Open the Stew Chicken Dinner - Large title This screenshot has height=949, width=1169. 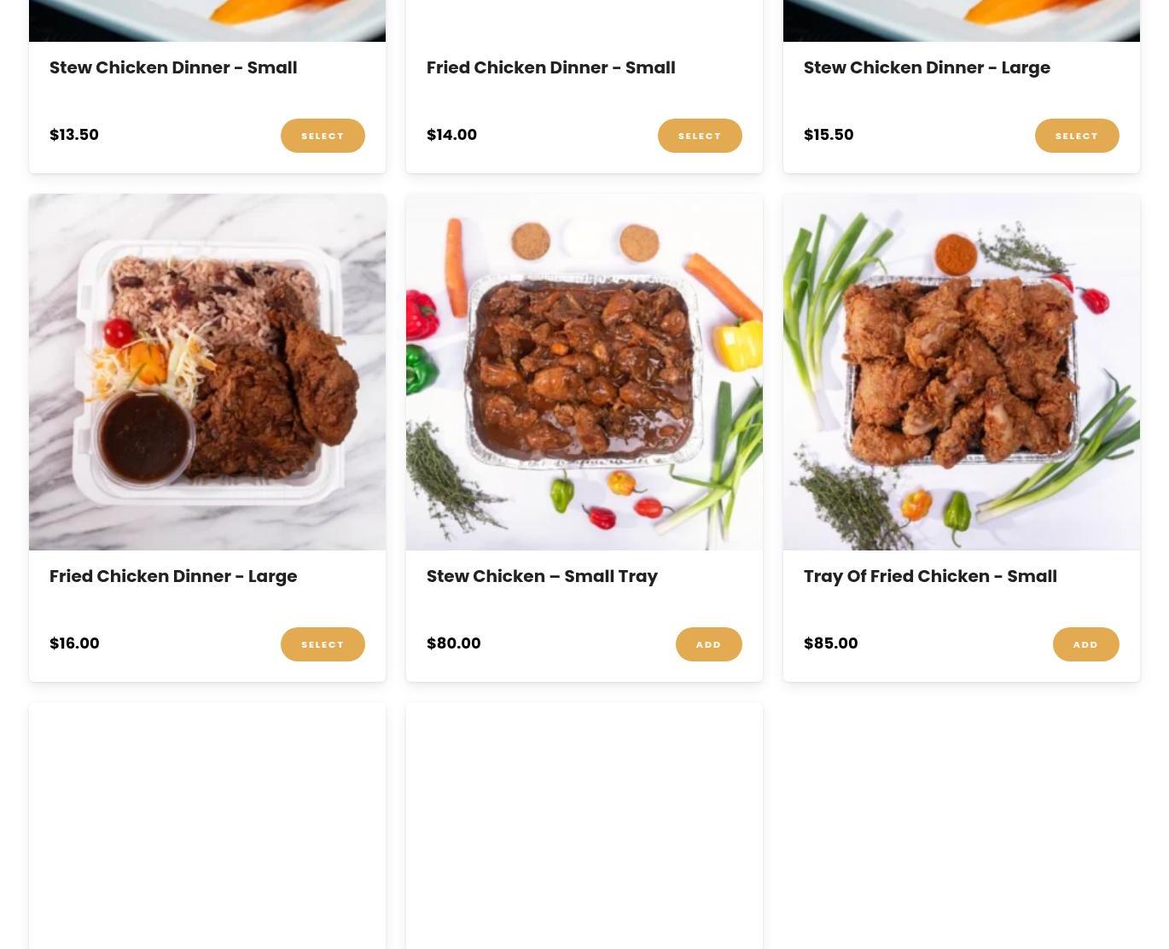927,67
